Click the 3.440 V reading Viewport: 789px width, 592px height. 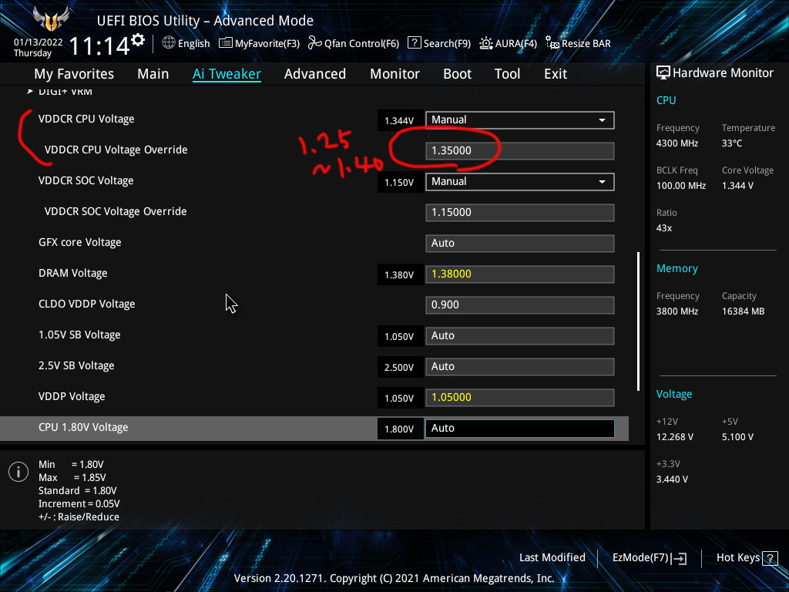click(x=672, y=479)
